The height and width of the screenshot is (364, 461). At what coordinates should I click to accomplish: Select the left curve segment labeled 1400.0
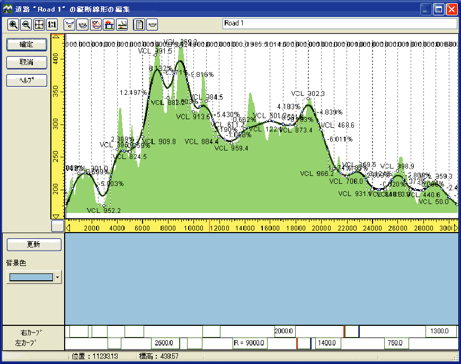tap(327, 343)
